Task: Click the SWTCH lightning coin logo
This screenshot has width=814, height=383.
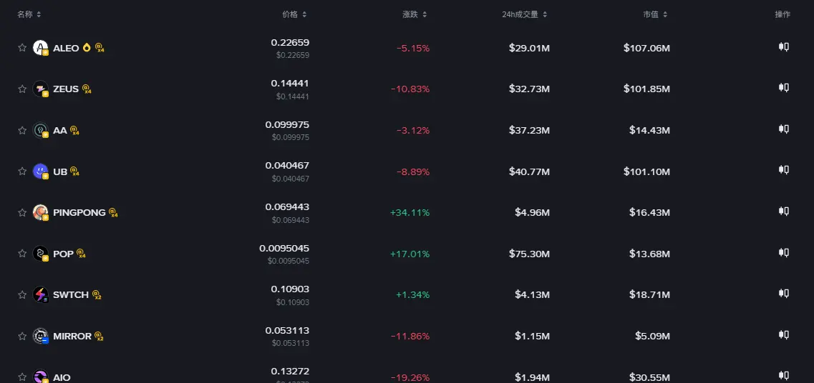Action: coord(41,294)
